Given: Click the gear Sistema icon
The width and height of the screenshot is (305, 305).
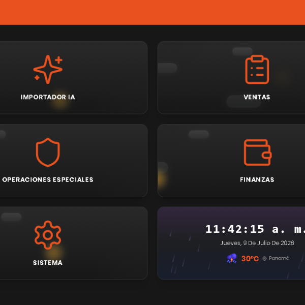Looking at the screenshot, I should tap(48, 235).
